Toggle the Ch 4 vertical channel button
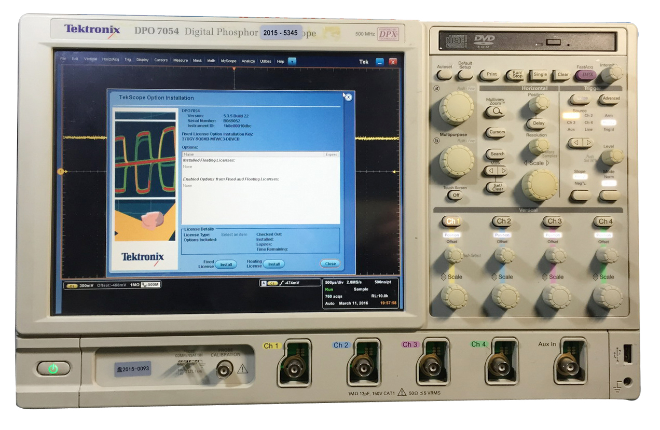 pyautogui.click(x=604, y=221)
